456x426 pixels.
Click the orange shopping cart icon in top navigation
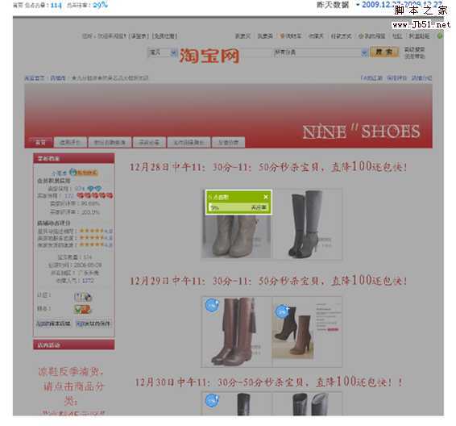click(x=282, y=36)
